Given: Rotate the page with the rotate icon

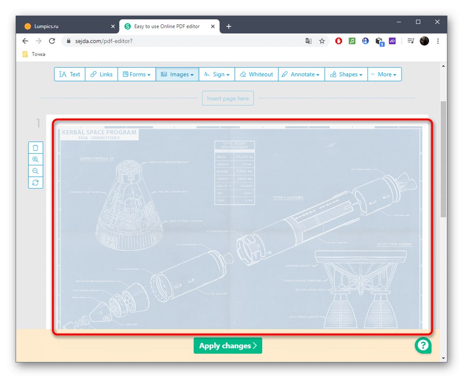Looking at the screenshot, I should click(35, 182).
